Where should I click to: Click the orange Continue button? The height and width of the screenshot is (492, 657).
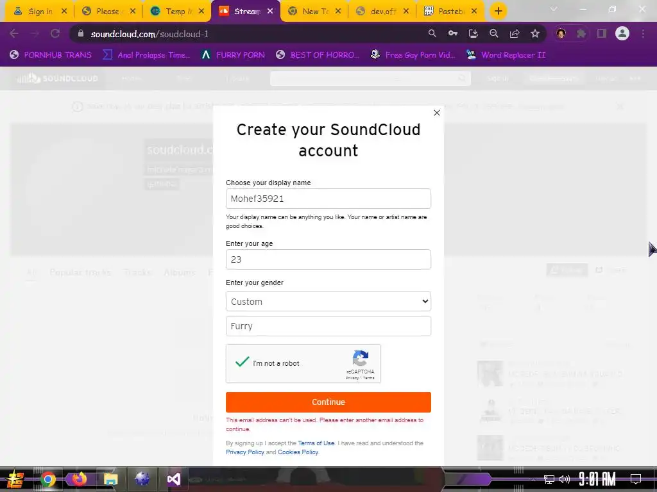(328, 402)
